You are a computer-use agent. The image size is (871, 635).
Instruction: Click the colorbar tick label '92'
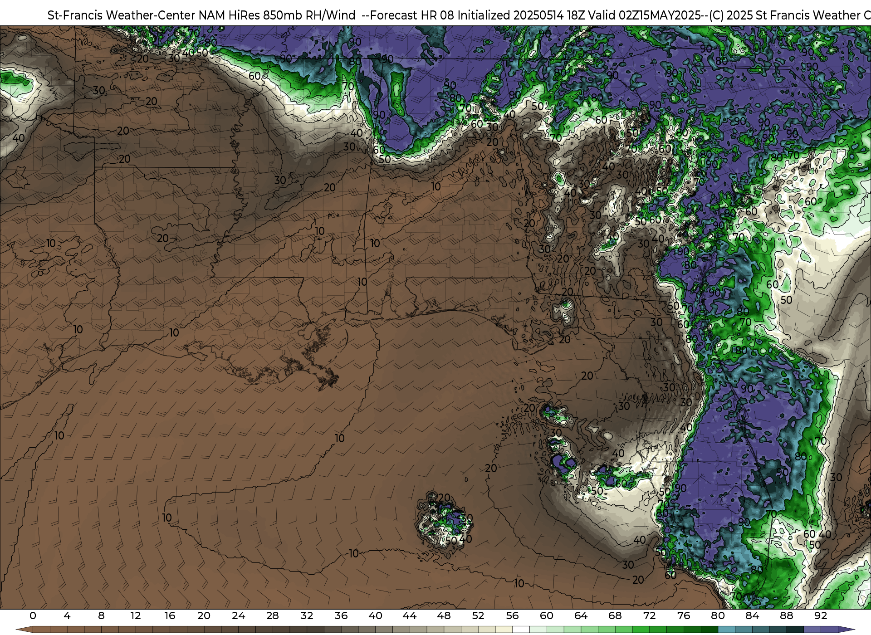click(821, 615)
